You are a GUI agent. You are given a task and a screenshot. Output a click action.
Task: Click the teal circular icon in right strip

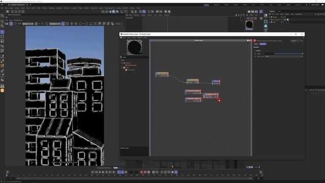point(266,26)
